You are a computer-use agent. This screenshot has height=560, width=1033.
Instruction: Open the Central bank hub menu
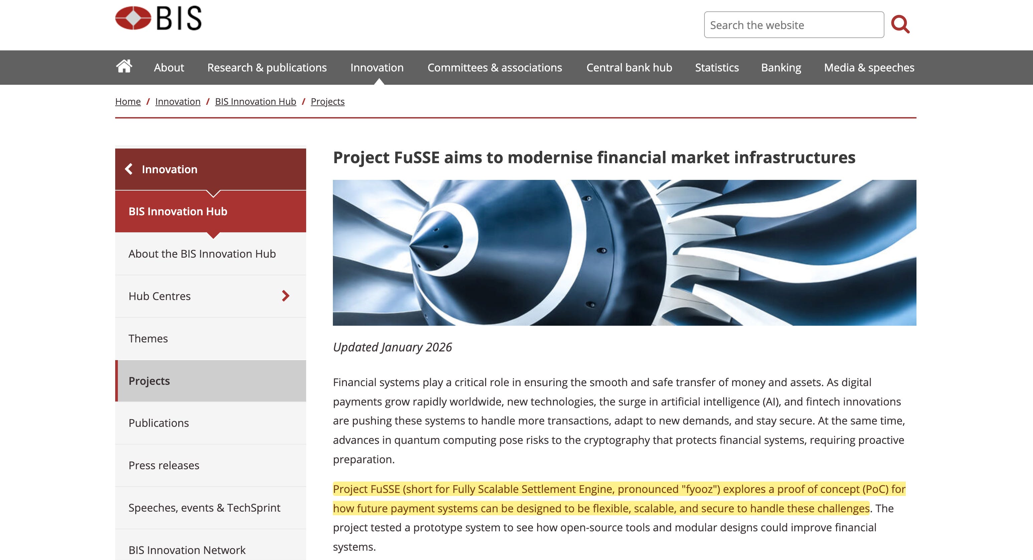pos(629,67)
